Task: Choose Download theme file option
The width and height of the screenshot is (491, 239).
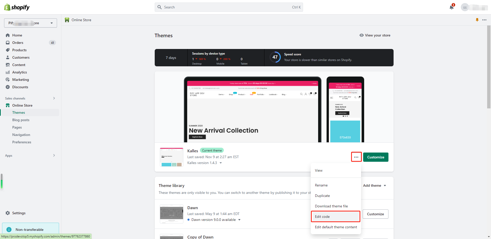Action: (x=336, y=206)
